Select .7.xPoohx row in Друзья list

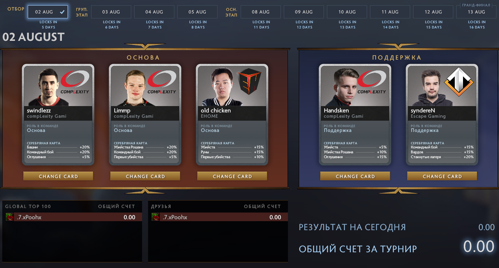click(x=218, y=217)
